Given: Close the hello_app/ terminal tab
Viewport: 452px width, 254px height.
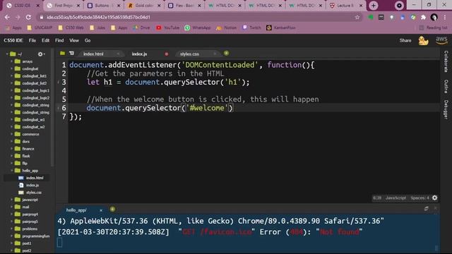Looking at the screenshot, I should 101,210.
